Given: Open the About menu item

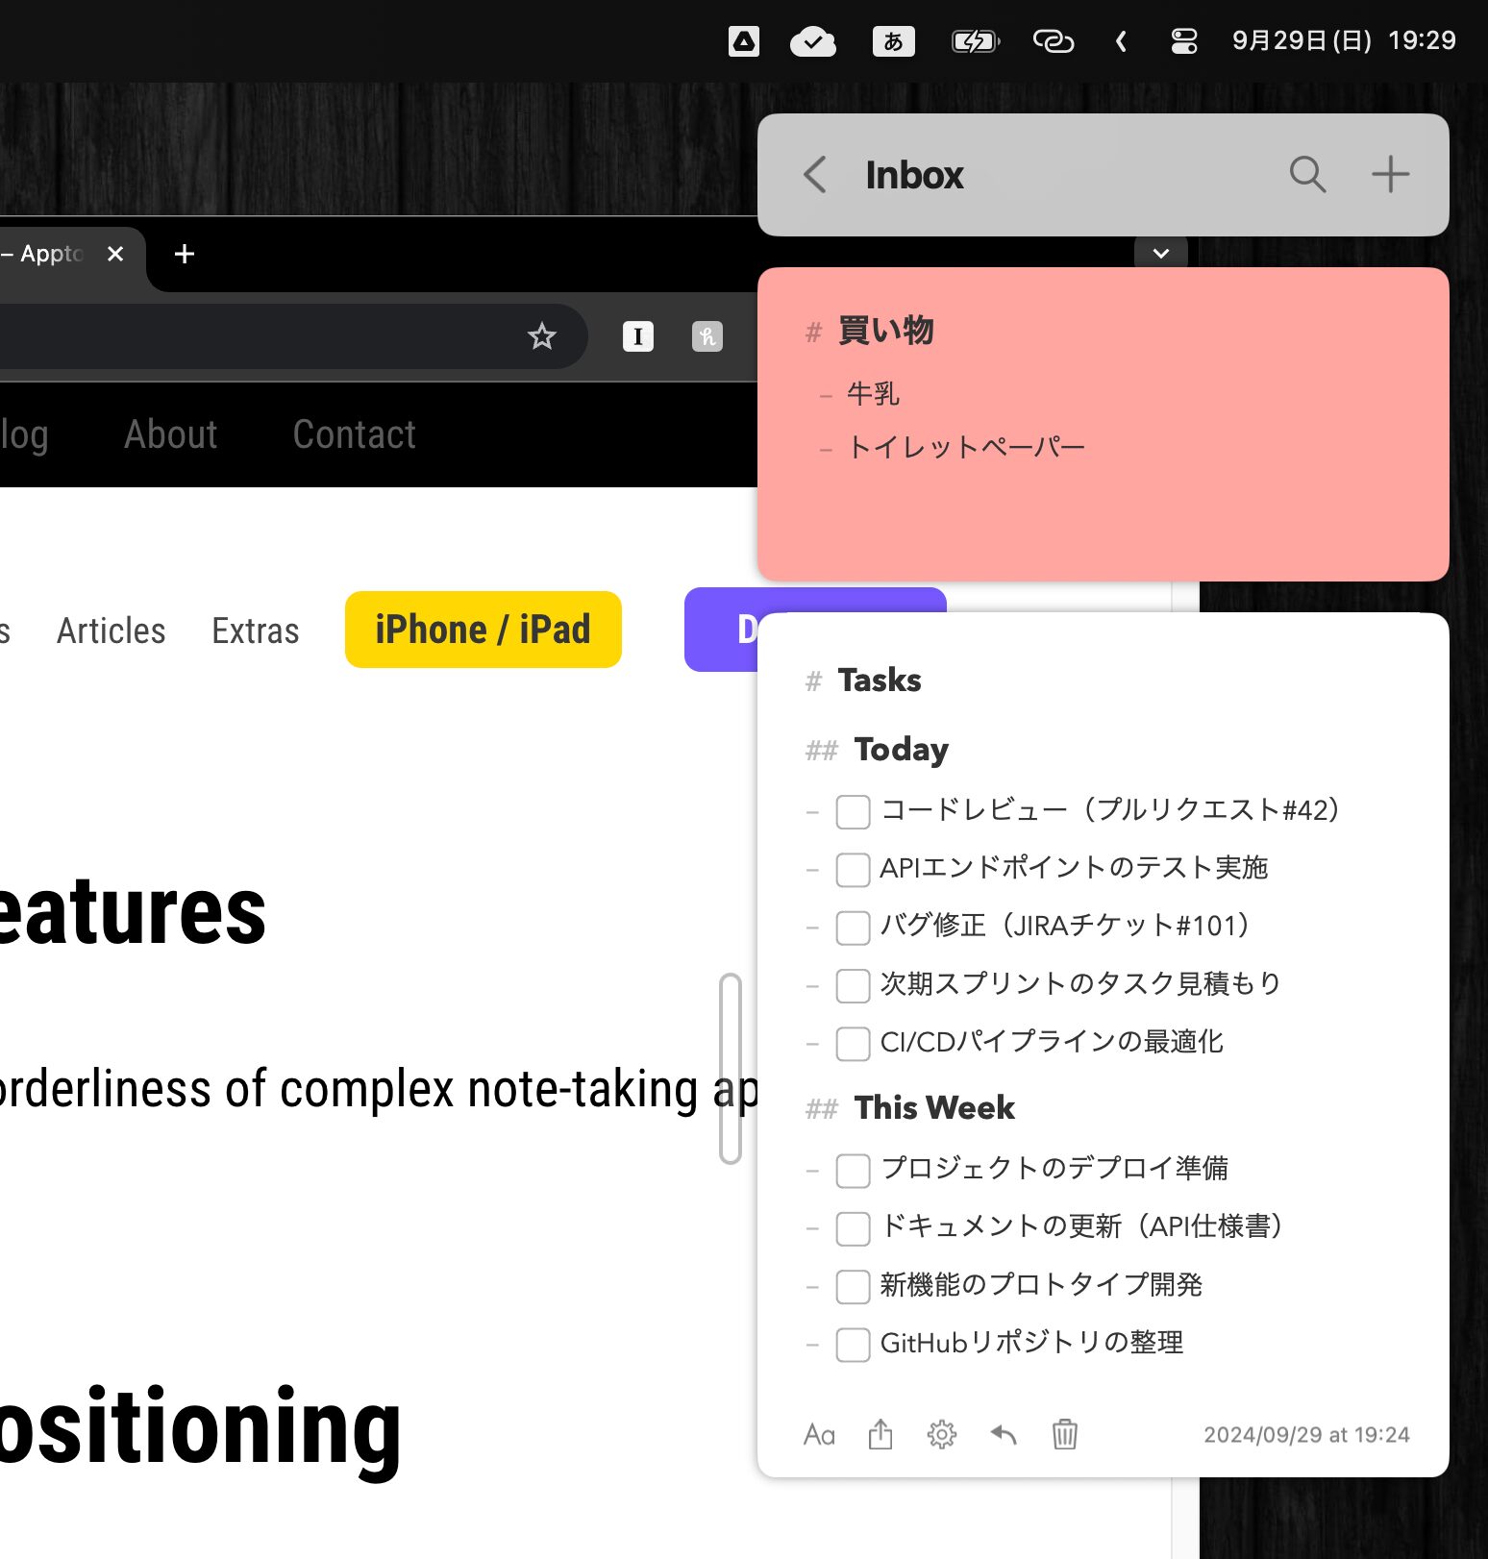Looking at the screenshot, I should click(x=171, y=434).
